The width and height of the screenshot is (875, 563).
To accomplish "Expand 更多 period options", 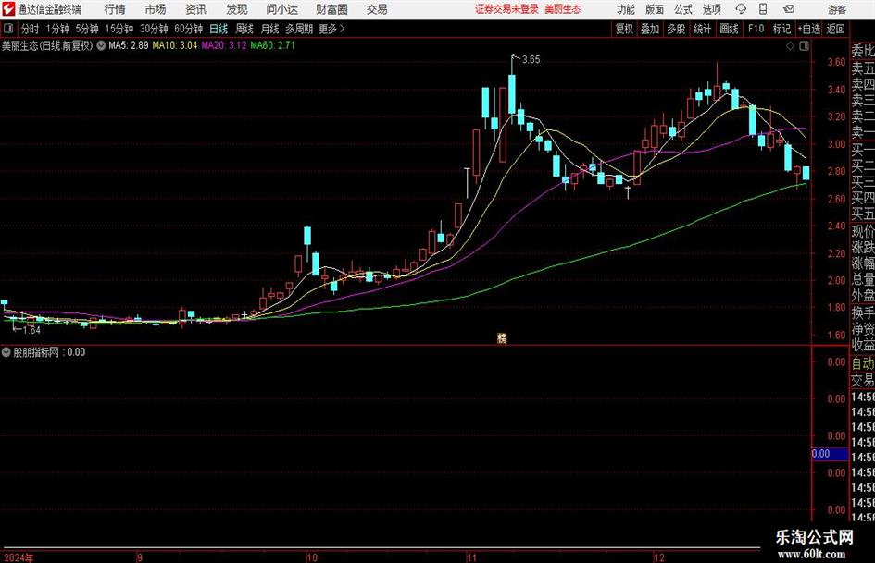I will [x=331, y=29].
